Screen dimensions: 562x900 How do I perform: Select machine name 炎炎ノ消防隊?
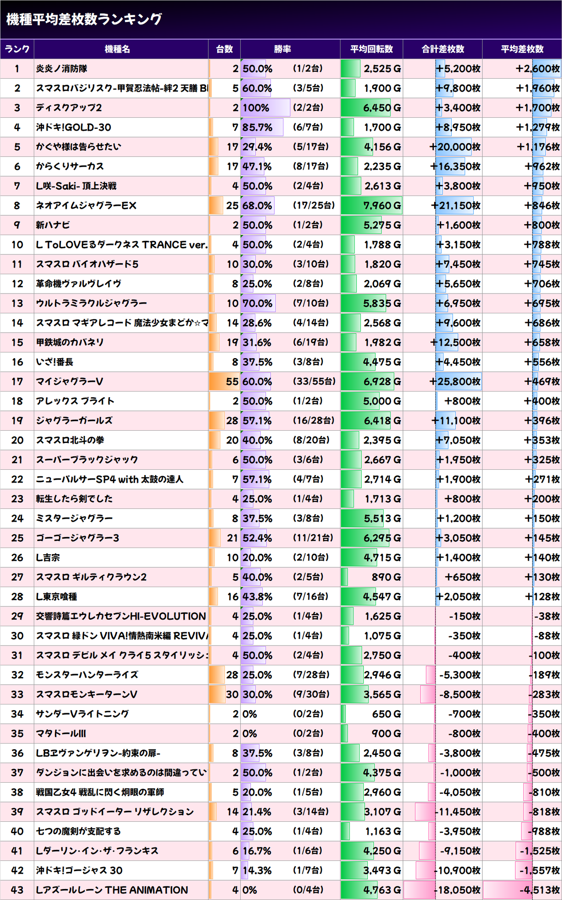62,69
